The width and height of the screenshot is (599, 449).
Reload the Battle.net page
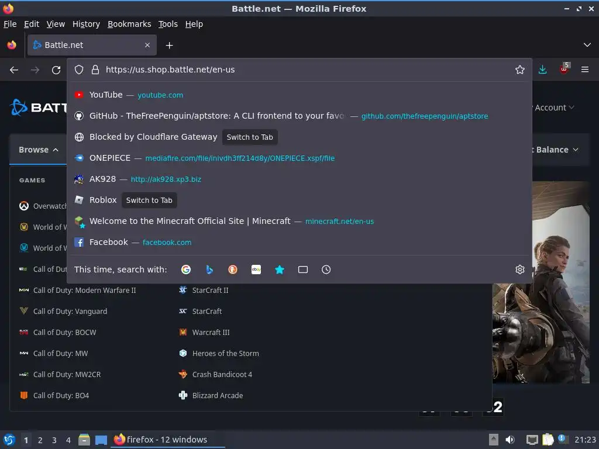[56, 70]
